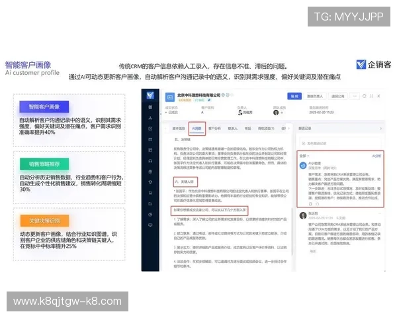Open the trophy icon in the sidebar
397x318 pixels.
coord(150,182)
